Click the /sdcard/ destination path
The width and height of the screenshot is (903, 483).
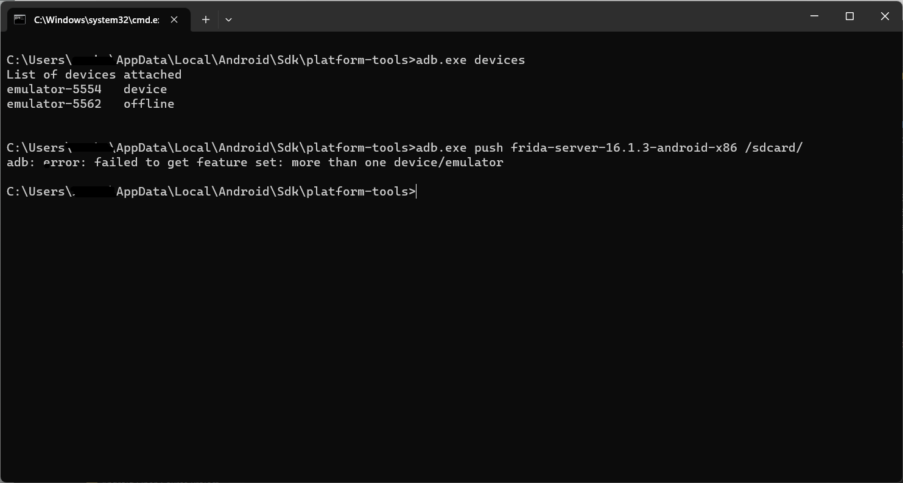point(773,147)
